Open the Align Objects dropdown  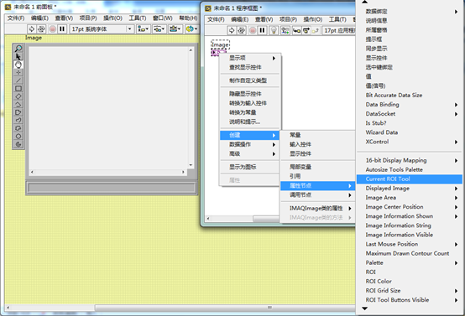pyautogui.click(x=144, y=28)
